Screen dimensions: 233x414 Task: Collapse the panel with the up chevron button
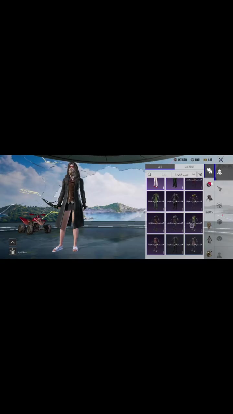13,242
